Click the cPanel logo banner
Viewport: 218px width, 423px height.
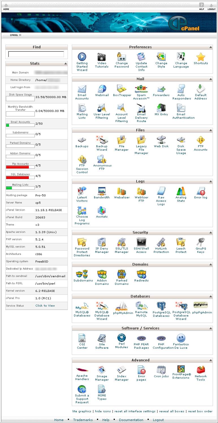[x=184, y=24]
